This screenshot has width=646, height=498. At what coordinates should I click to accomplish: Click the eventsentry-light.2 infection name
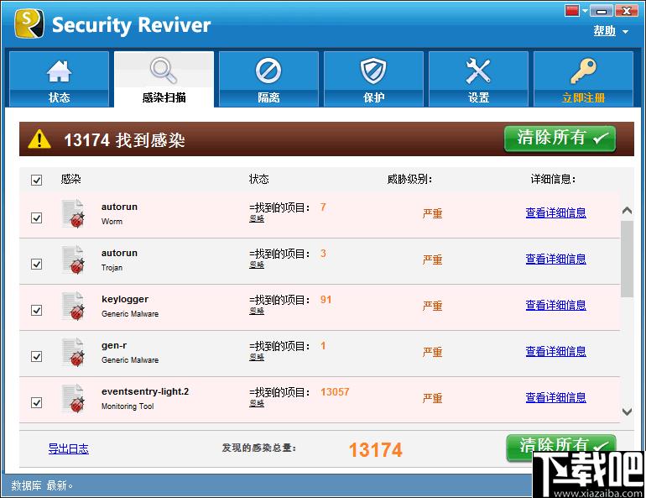145,391
